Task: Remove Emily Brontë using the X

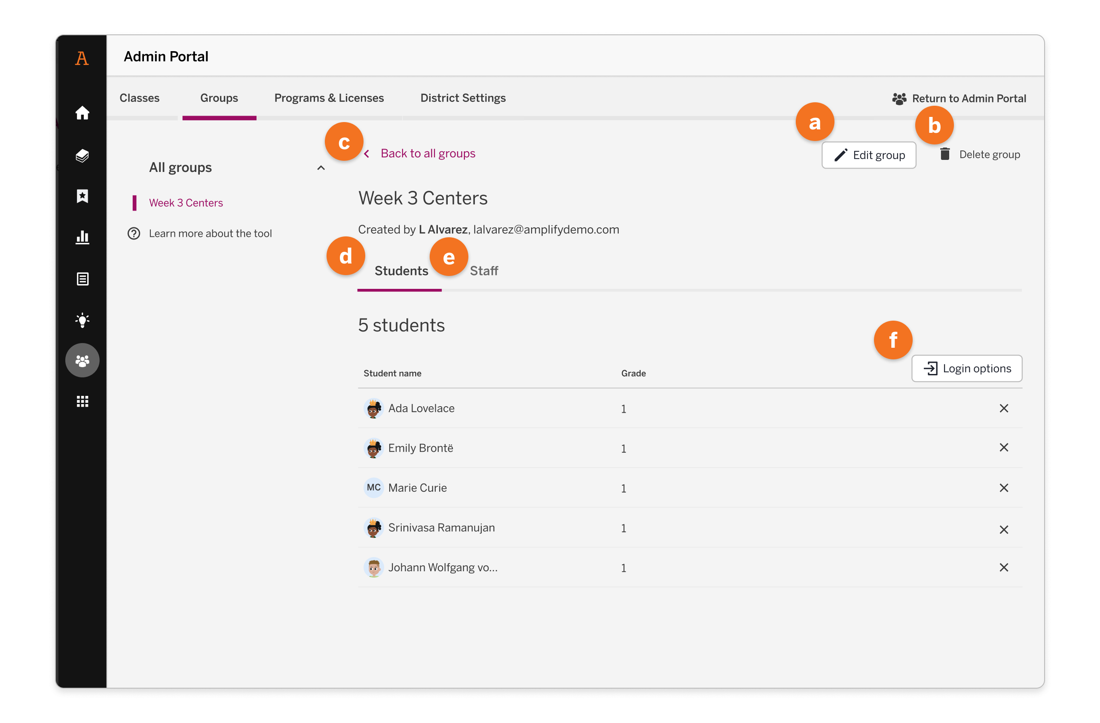Action: 1004,447
